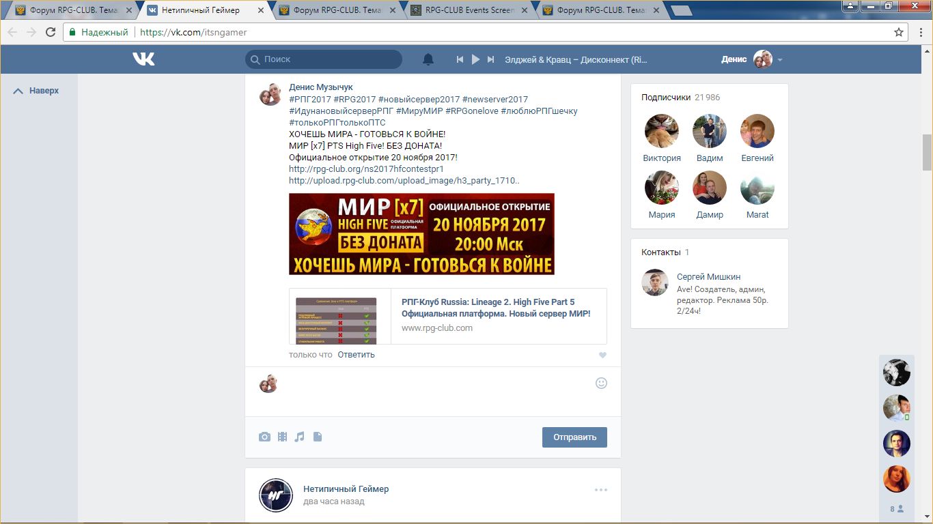Open the top chat avatar in friends sidebar
Image resolution: width=933 pixels, height=524 pixels.
897,373
